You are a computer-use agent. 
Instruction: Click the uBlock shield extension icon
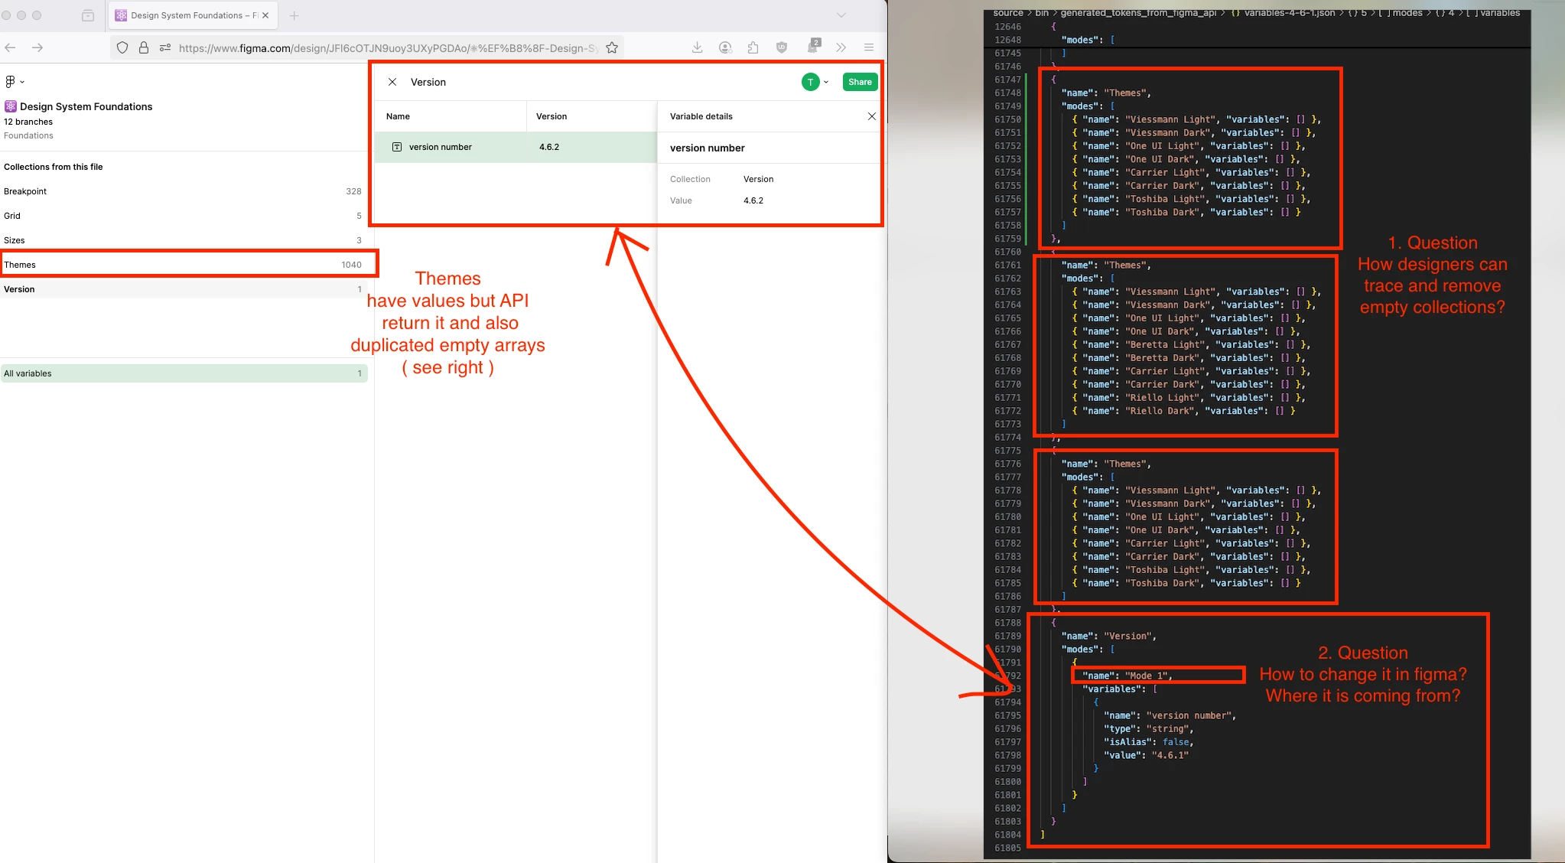click(782, 47)
